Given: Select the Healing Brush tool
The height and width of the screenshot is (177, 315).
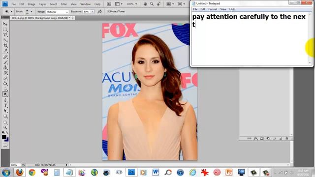Looking at the screenshot, I should [x=5, y=57].
